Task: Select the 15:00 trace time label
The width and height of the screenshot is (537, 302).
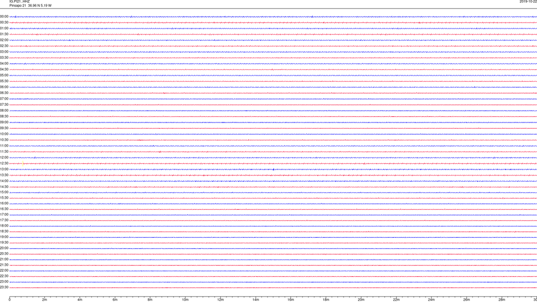Action: (x=4, y=192)
